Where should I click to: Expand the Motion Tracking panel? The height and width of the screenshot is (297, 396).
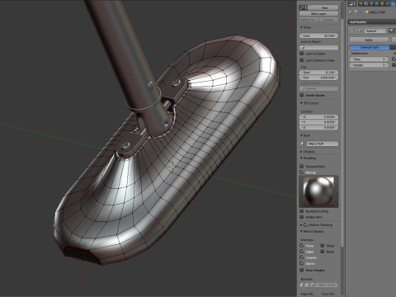pyautogui.click(x=301, y=224)
